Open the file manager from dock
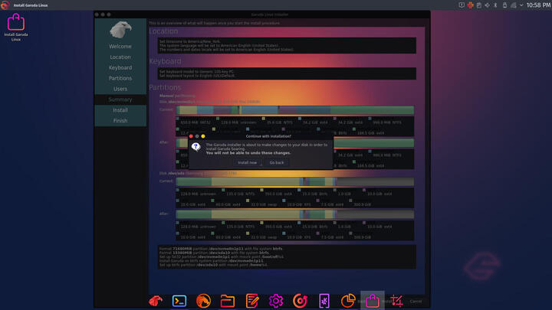Screen dimensions: 552x310 click(x=228, y=302)
